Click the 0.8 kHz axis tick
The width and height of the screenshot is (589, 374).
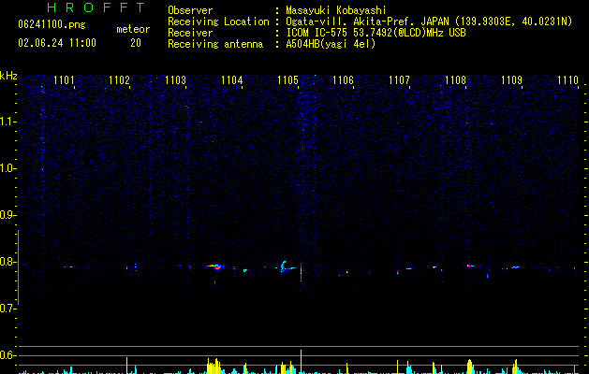pos(8,262)
